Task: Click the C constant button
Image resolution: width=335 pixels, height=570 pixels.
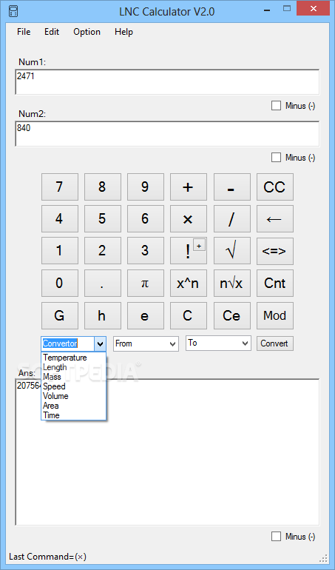Action: (x=189, y=315)
